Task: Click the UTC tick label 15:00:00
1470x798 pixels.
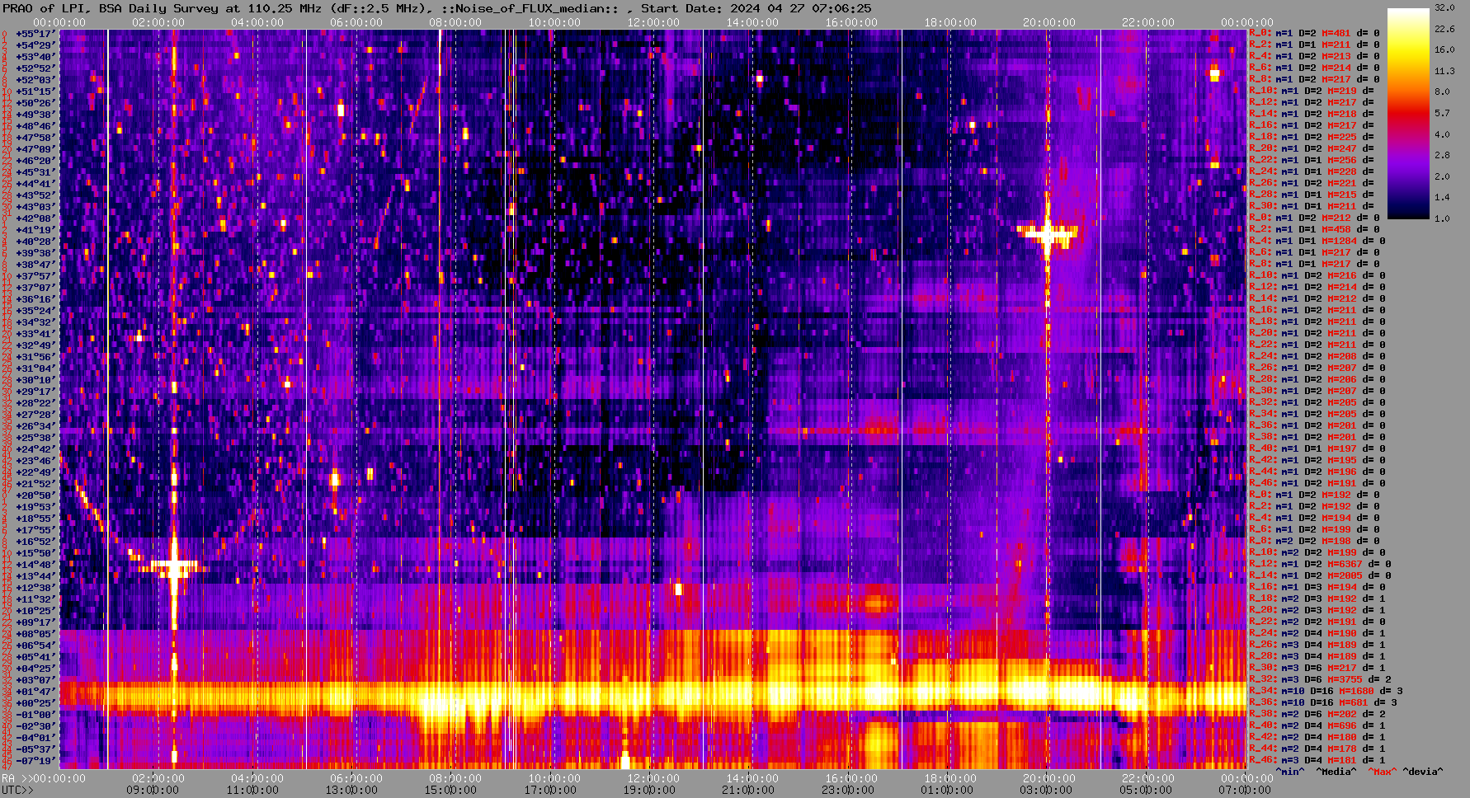Action: pyautogui.click(x=450, y=790)
